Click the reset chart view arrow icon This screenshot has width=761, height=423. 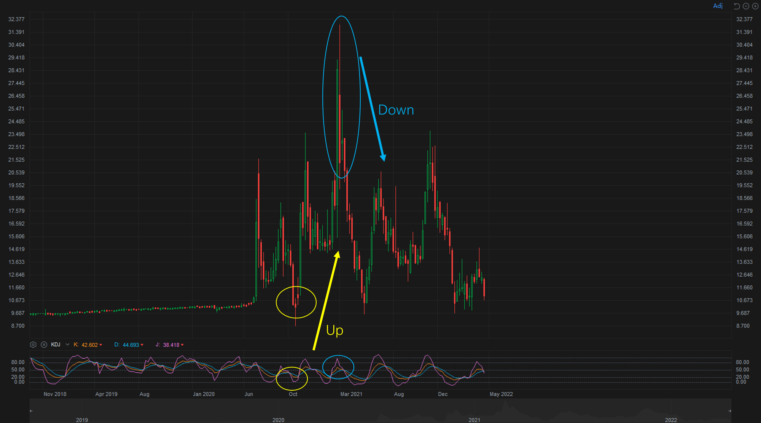737,6
